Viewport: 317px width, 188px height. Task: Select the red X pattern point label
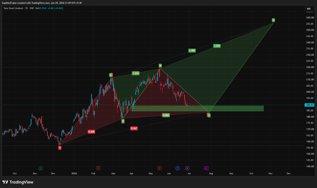click(x=60, y=148)
